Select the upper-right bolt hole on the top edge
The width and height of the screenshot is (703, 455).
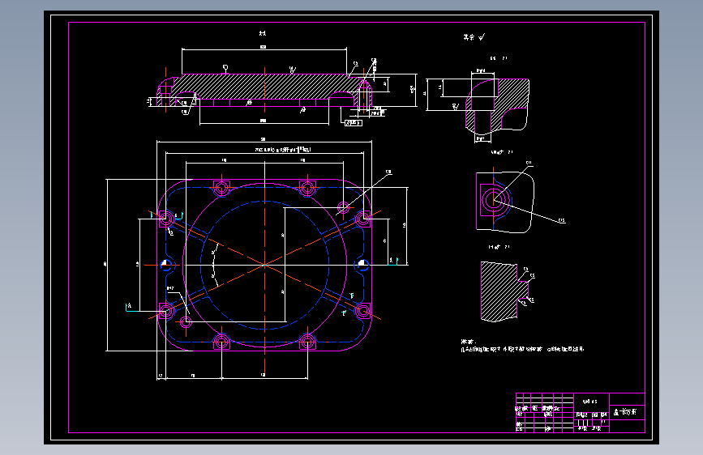tap(307, 188)
